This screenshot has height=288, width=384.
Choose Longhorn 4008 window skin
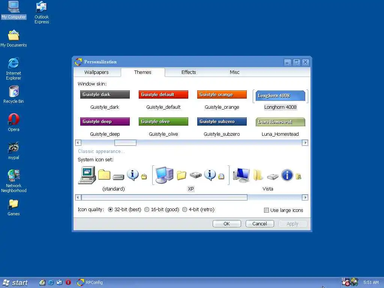tap(280, 96)
